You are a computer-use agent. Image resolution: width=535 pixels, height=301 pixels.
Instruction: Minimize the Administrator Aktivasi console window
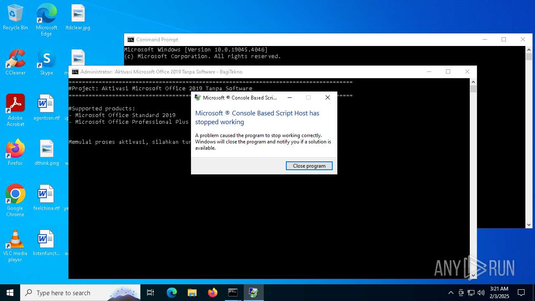[x=429, y=71]
